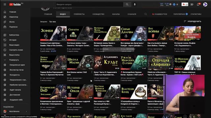
Task: Open the Серые Дварфы video thumbnail
Action: tap(134, 33)
